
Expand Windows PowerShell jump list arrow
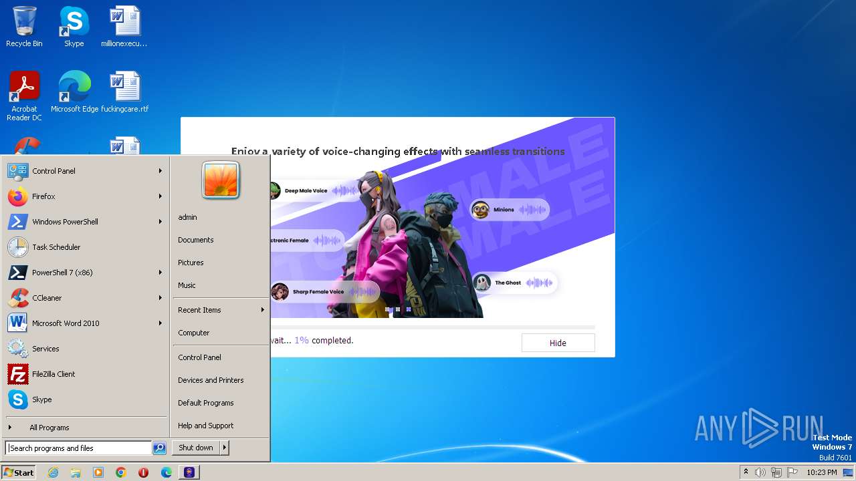click(160, 222)
